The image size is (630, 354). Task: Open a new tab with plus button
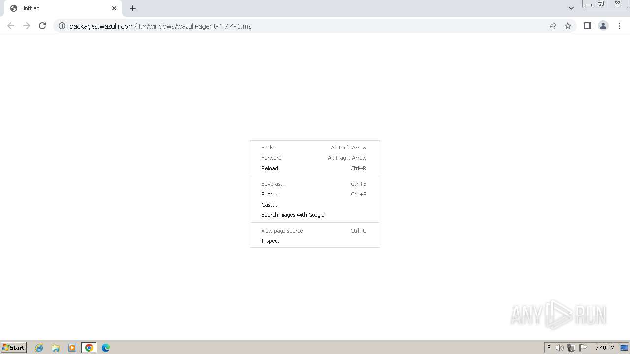pos(133,8)
